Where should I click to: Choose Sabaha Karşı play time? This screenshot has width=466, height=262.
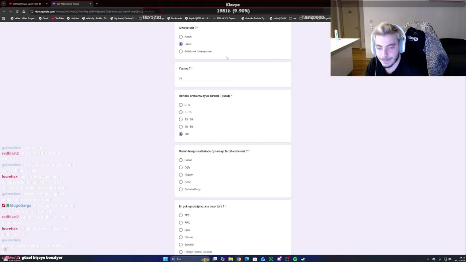click(x=181, y=189)
